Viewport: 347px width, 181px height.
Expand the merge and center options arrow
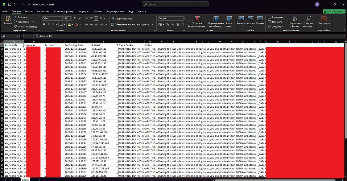point(153,24)
